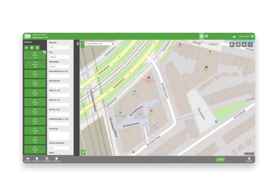This screenshot has height=196, width=278.
Task: Click the GLG input field
Action: pyautogui.click(x=59, y=114)
